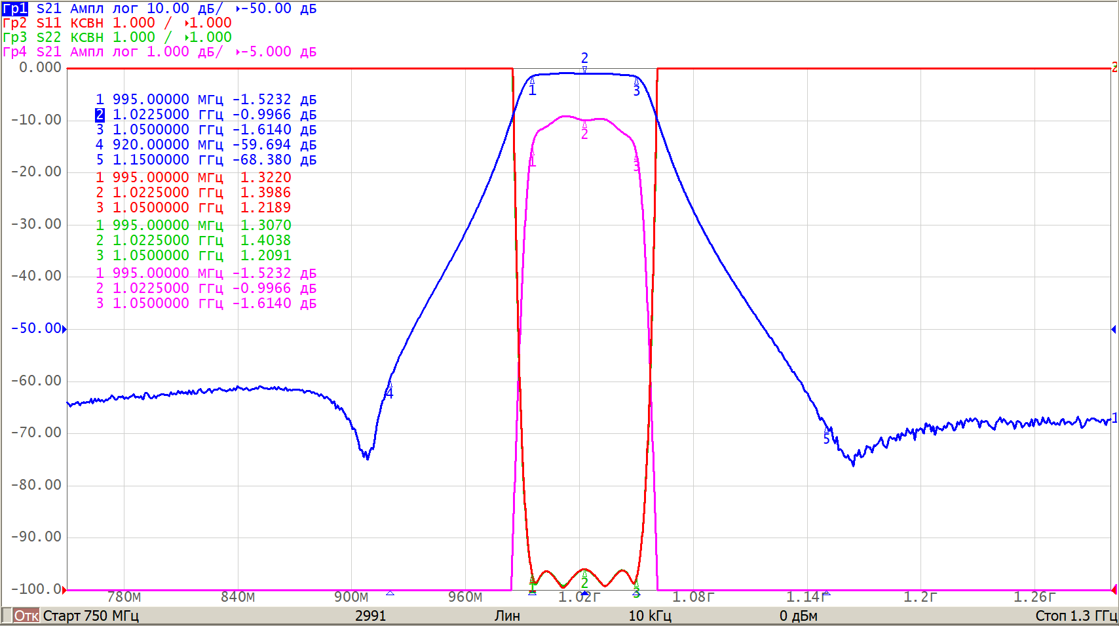Click blue marker 3 on the passband edge
Viewport: 1119px width, 626px height.
(636, 90)
